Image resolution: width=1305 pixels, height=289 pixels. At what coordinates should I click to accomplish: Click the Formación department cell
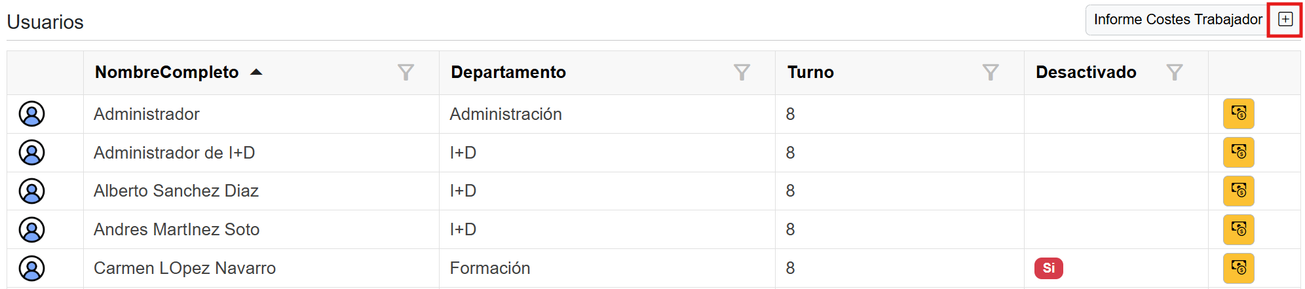pos(490,268)
